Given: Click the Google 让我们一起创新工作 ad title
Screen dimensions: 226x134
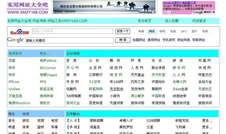Looking at the screenshot, I should tap(180, 3).
